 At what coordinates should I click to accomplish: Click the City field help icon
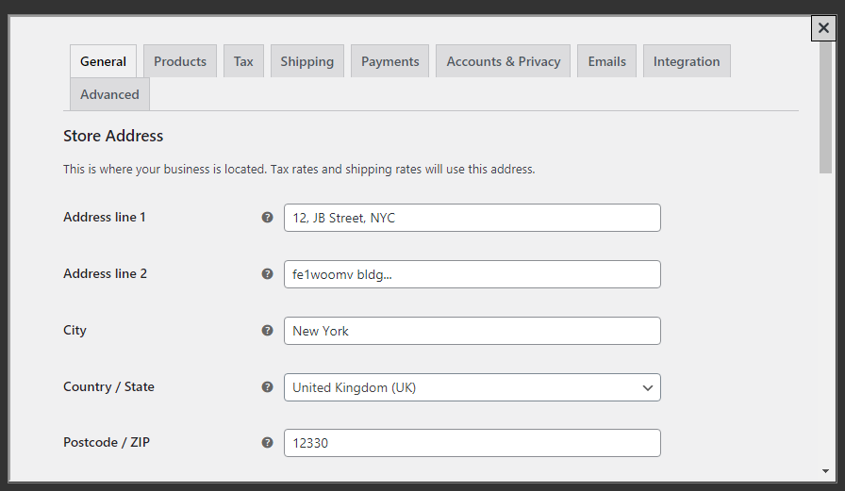(267, 331)
